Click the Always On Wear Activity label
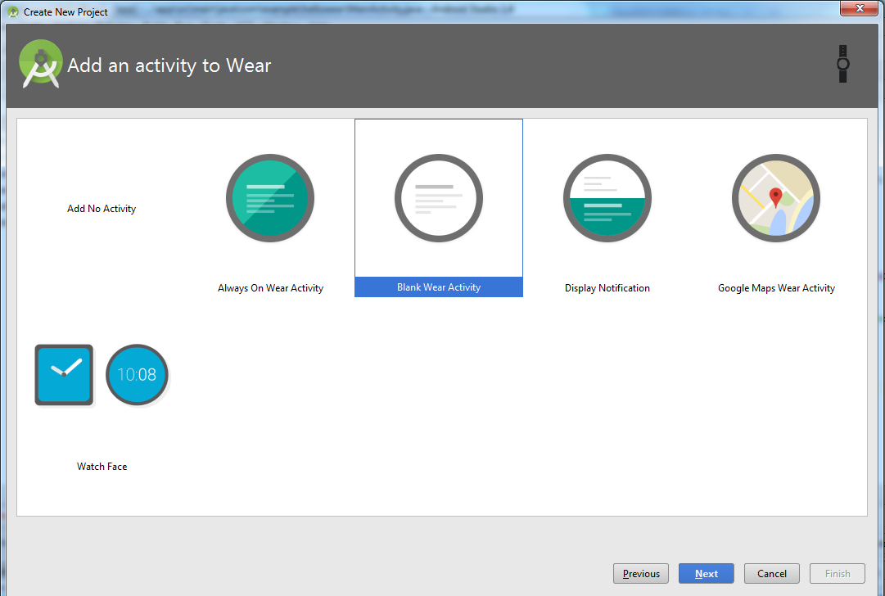Image resolution: width=885 pixels, height=596 pixels. pos(270,288)
